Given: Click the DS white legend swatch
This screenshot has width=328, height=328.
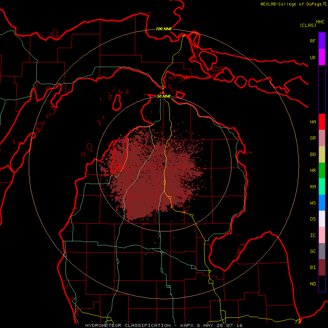Looking at the screenshot, I should pos(322,219).
